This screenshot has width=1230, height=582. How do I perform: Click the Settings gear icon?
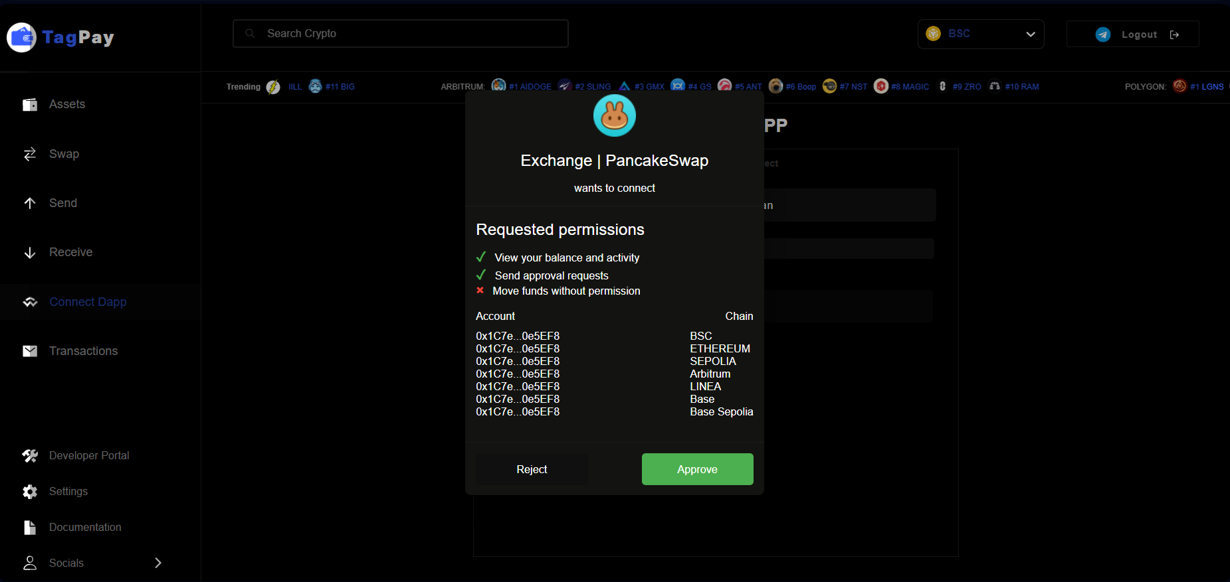[30, 492]
